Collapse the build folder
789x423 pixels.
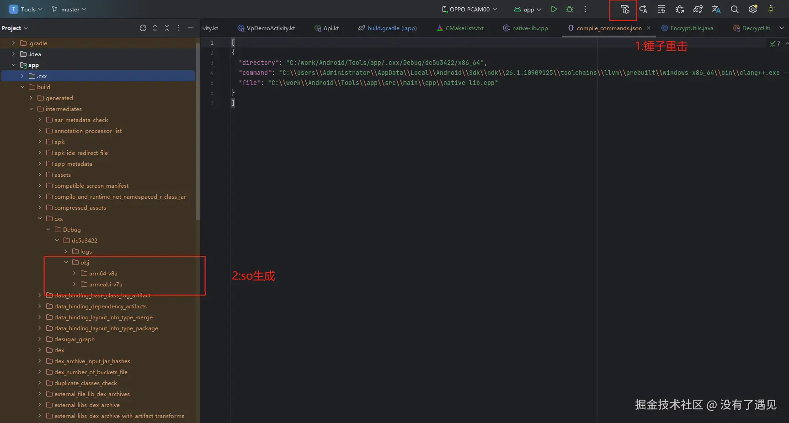22,87
